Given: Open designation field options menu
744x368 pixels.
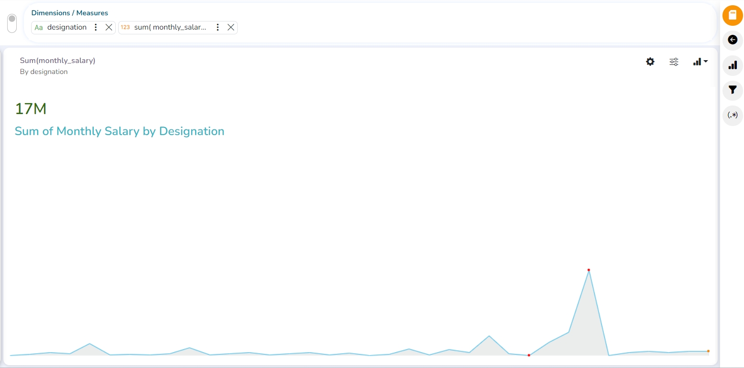Looking at the screenshot, I should [96, 27].
